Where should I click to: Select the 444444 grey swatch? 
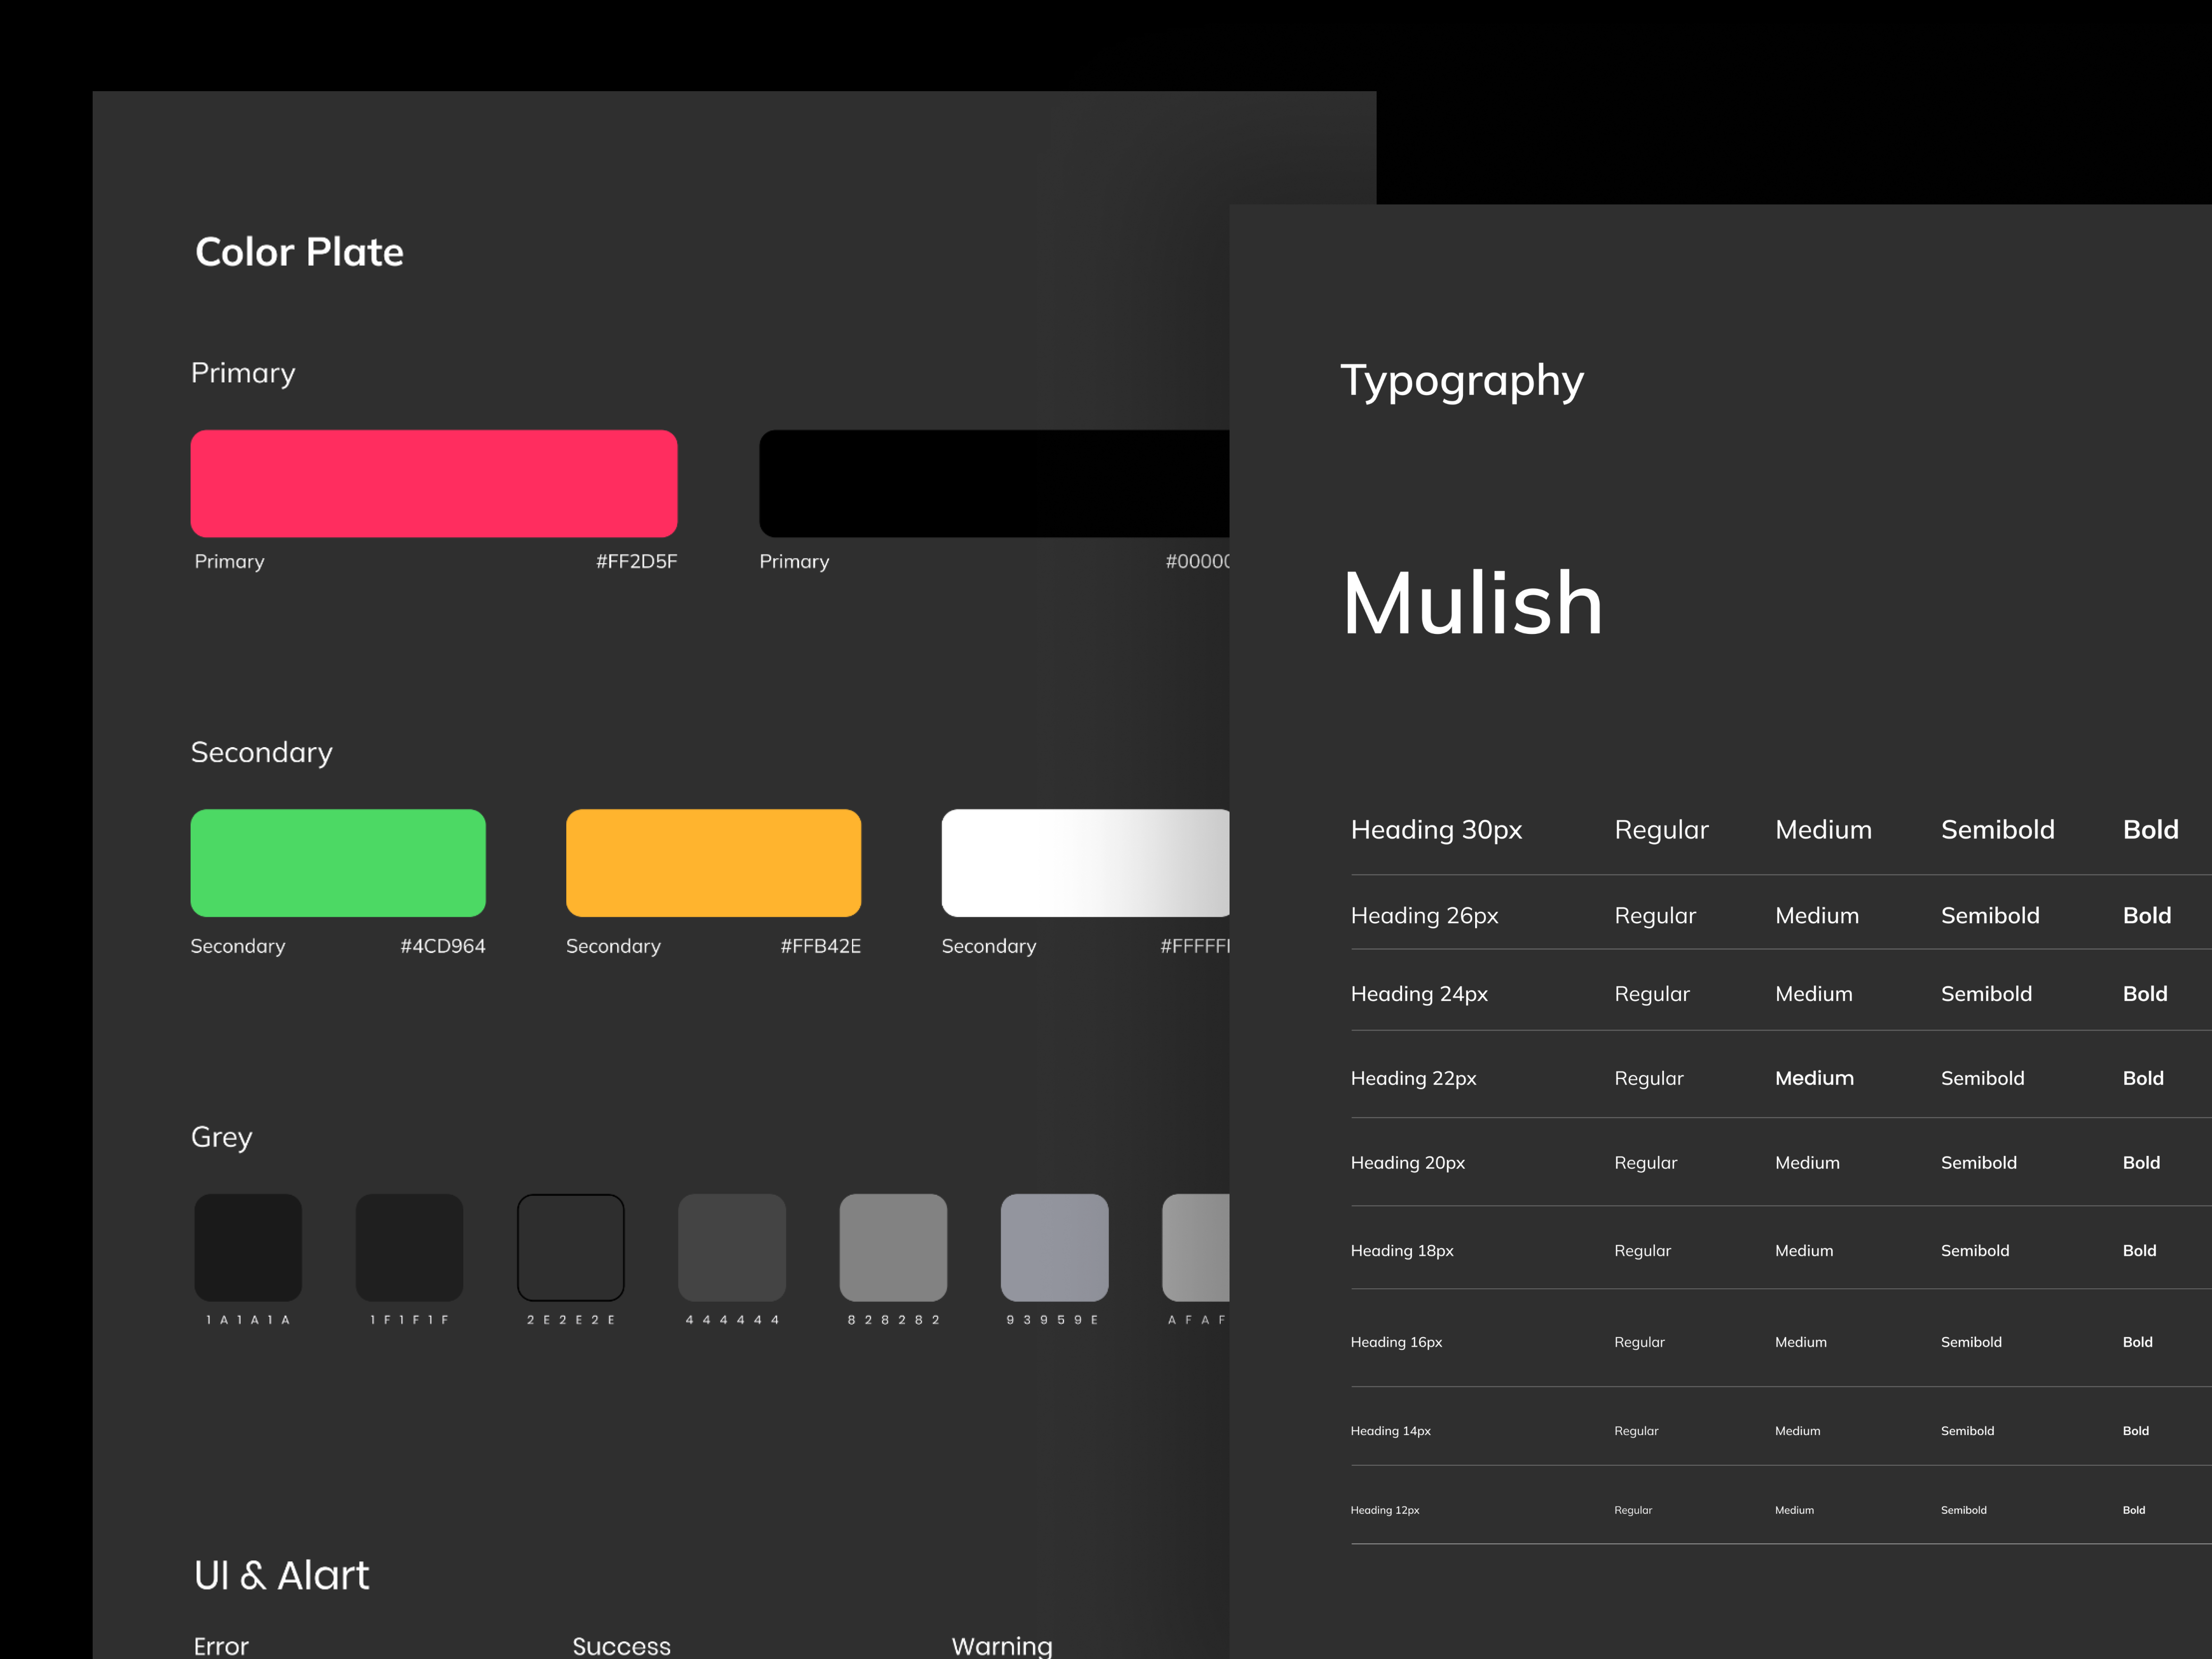click(732, 1247)
